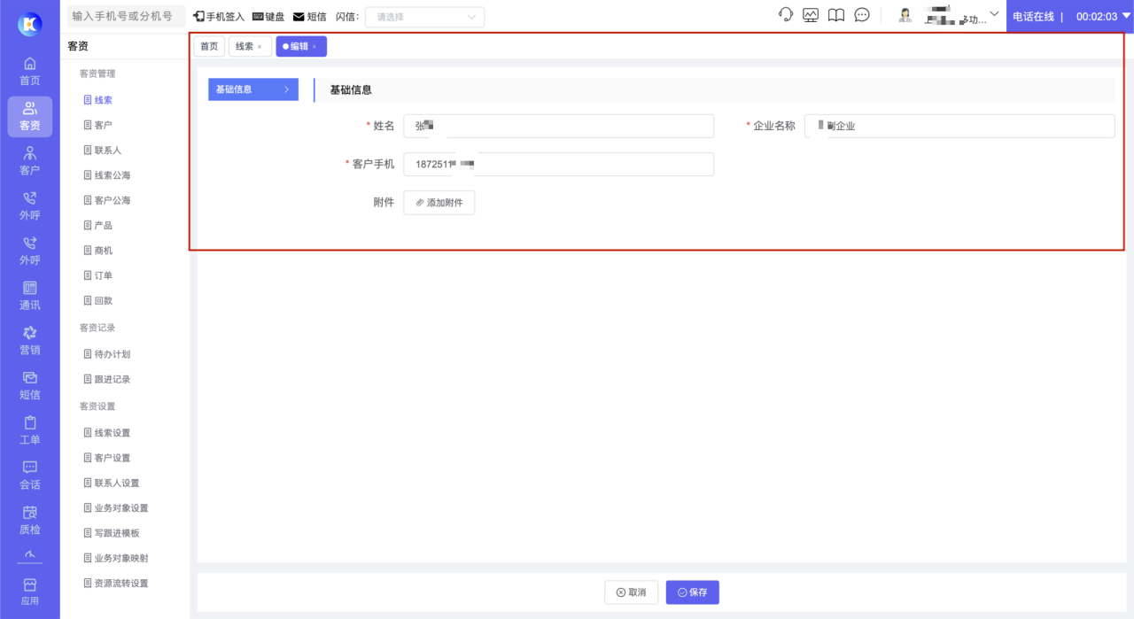Image resolution: width=1134 pixels, height=619 pixels.
Task: Select the 编辑 tab
Action: [299, 46]
